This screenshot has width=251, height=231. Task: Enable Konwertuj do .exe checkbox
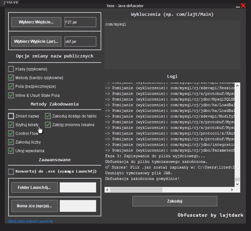pos(11,171)
